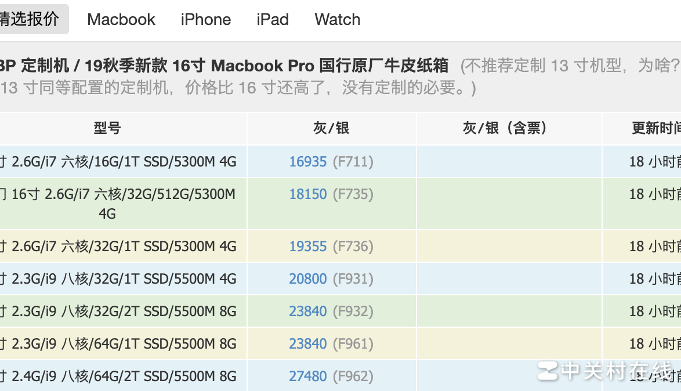The width and height of the screenshot is (681, 391).
Task: Select the iPad tab
Action: click(x=273, y=19)
